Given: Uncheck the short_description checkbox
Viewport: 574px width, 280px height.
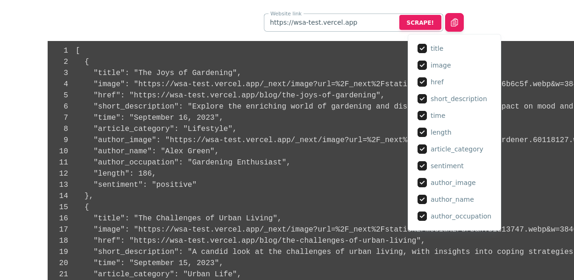Looking at the screenshot, I should click(422, 99).
